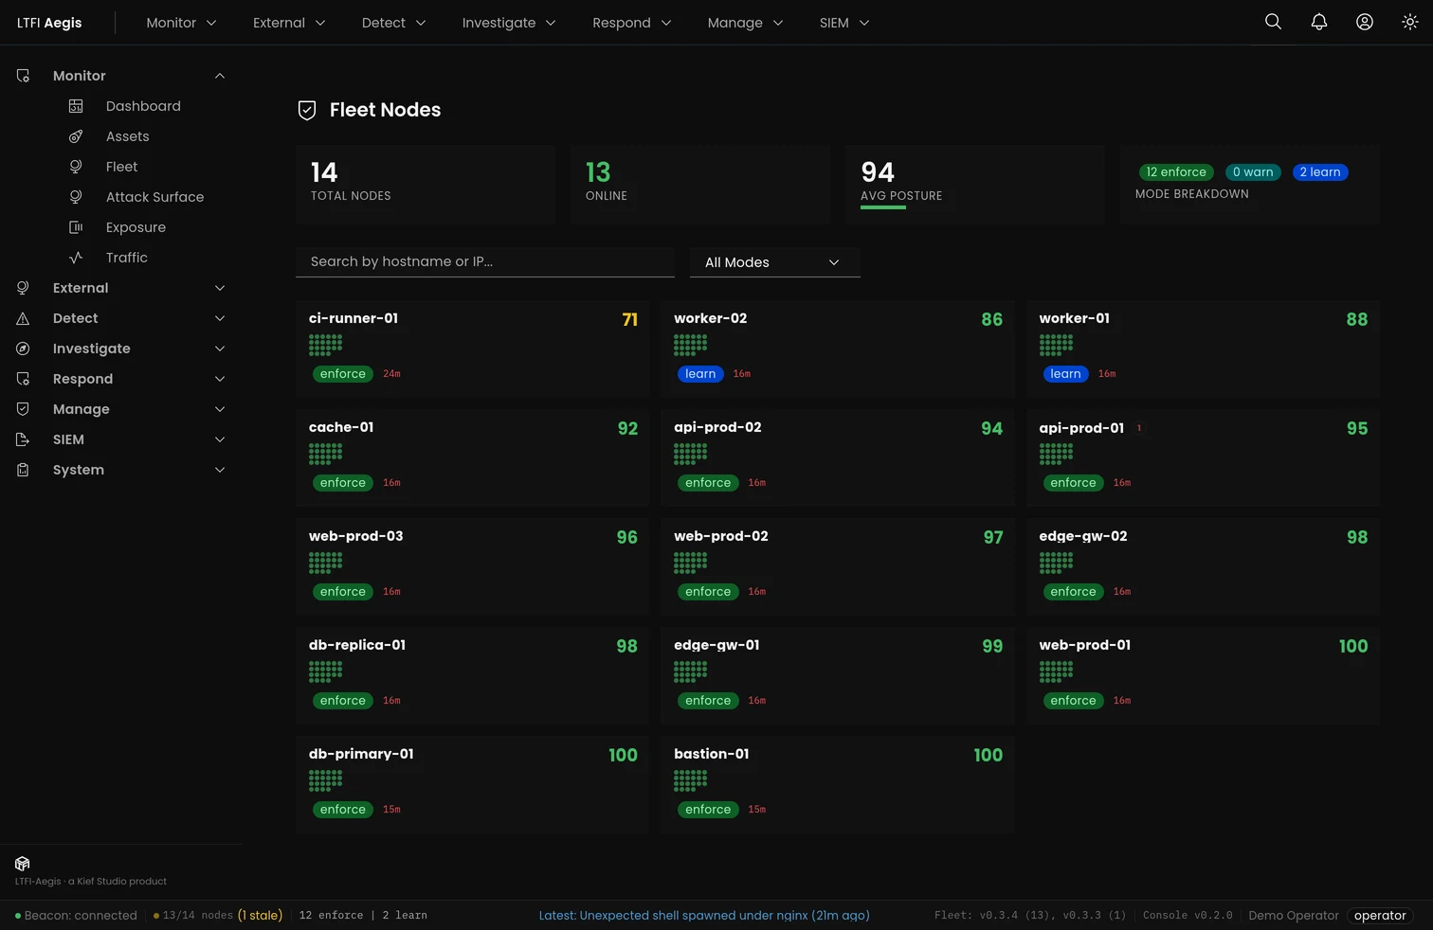This screenshot has width=1433, height=930.
Task: Click the 12 enforce mode badge
Action: pyautogui.click(x=1176, y=172)
